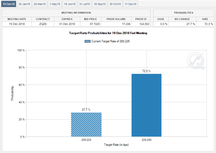Open the 19 Jun19 tab
The image size is (216, 153).
[x=70, y=4]
